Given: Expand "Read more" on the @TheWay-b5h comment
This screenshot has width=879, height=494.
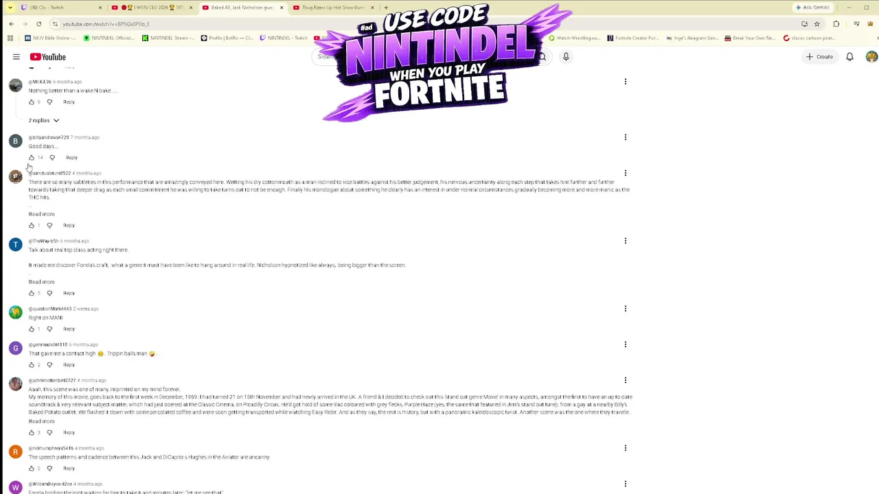Looking at the screenshot, I should click(x=41, y=282).
